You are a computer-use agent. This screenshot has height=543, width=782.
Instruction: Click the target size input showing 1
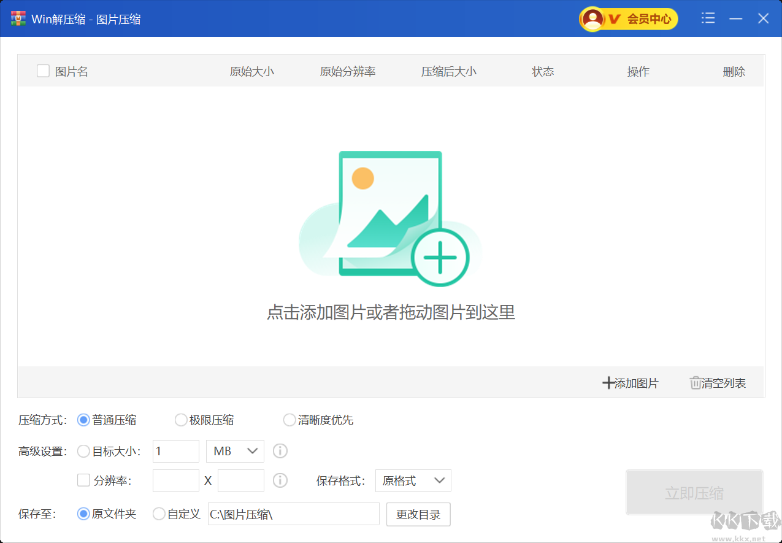[175, 451]
